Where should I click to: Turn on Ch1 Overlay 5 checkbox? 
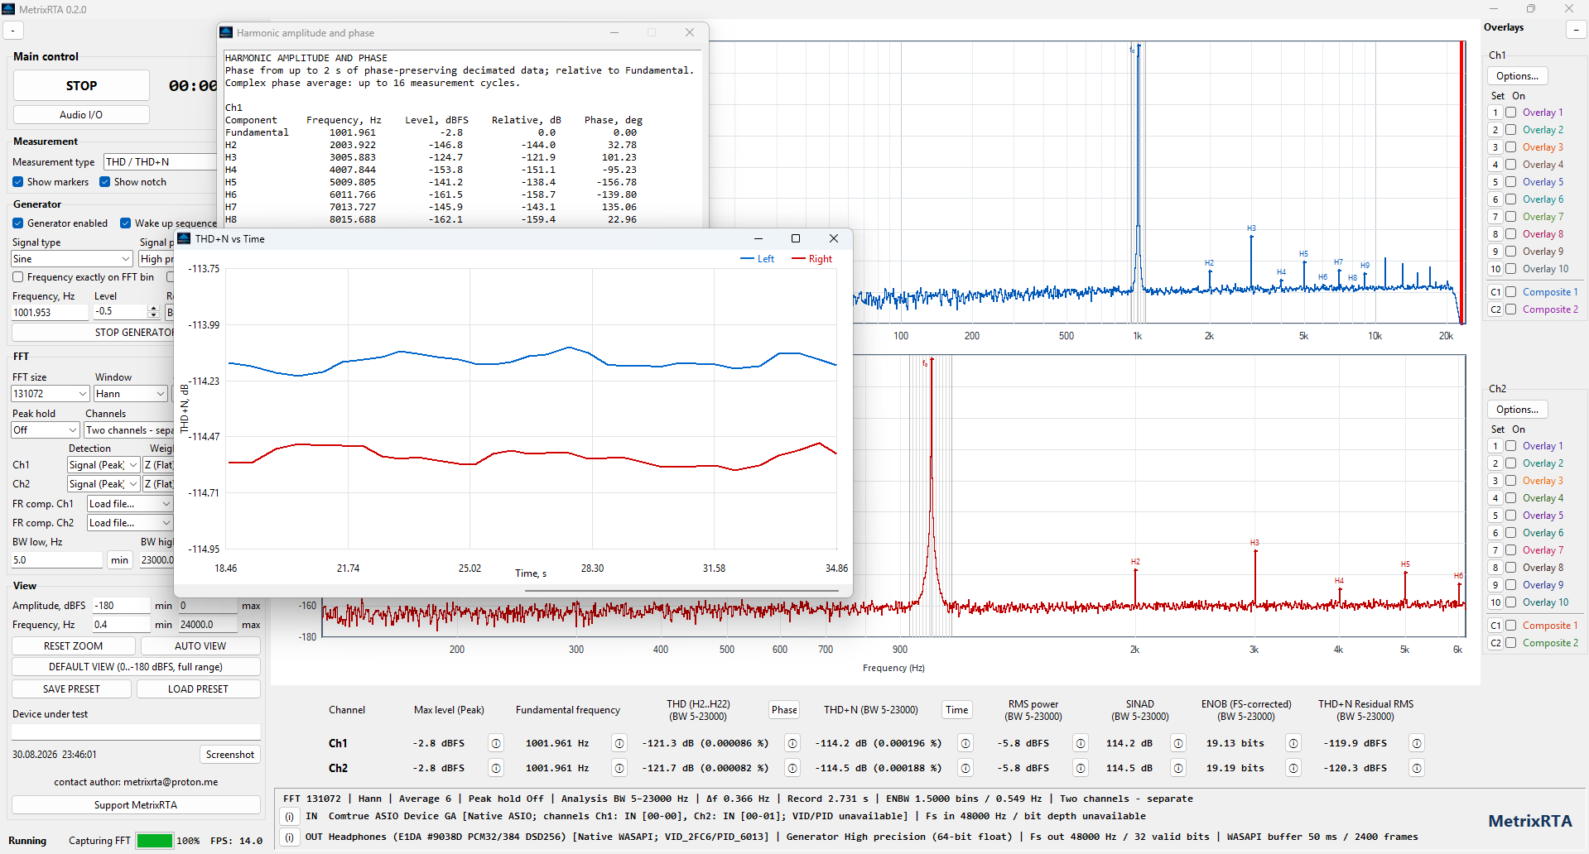click(x=1511, y=182)
